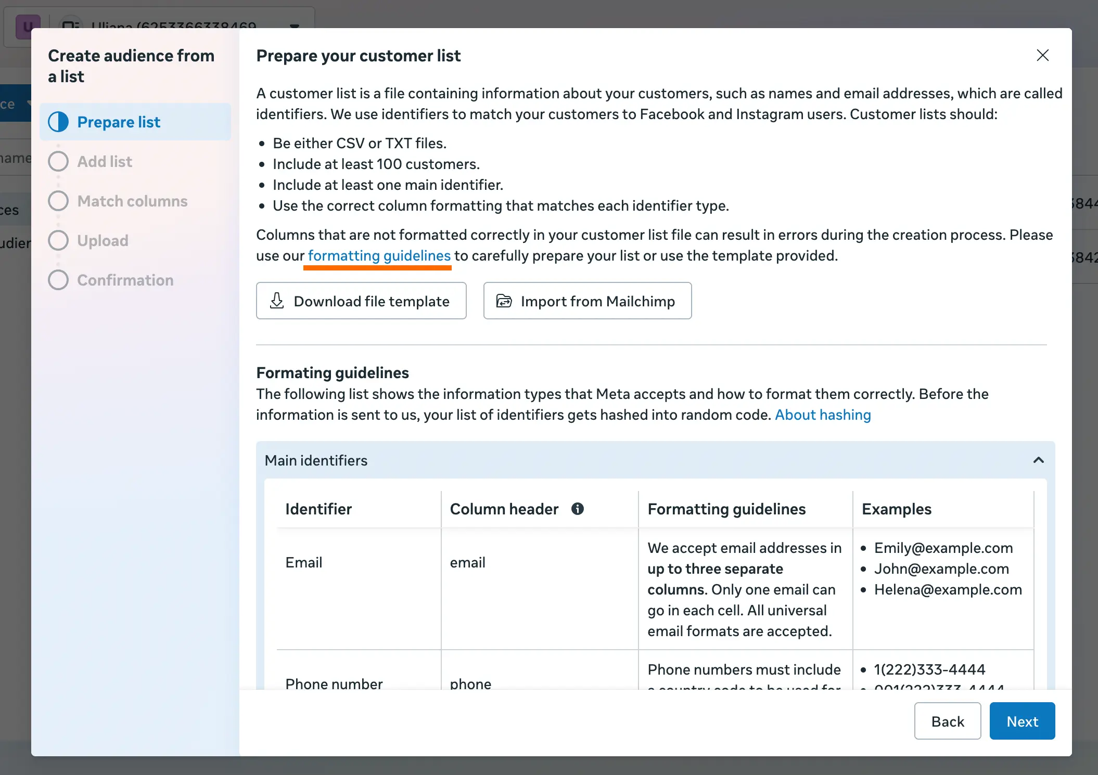This screenshot has height=775, width=1098.
Task: Click the business portfolio icon beside Uliana
Action: [x=71, y=25]
